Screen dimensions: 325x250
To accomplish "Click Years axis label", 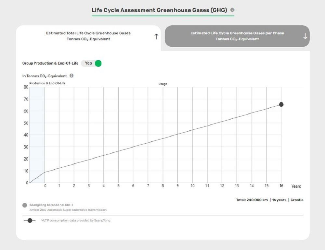I will pyautogui.click(x=296, y=186).
